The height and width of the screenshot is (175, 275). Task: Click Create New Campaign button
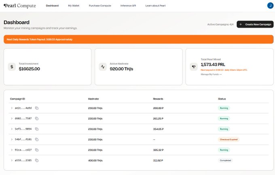pos(255,24)
